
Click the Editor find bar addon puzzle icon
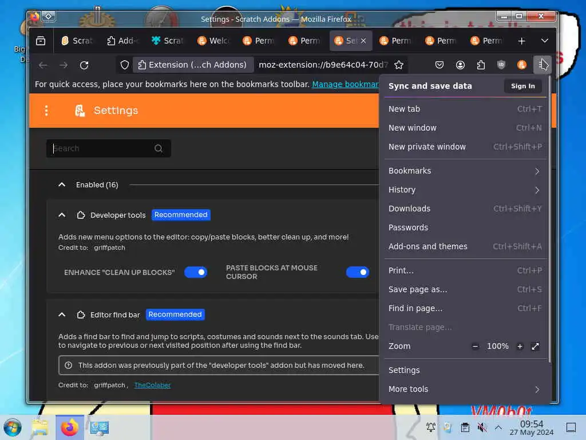[x=81, y=315]
